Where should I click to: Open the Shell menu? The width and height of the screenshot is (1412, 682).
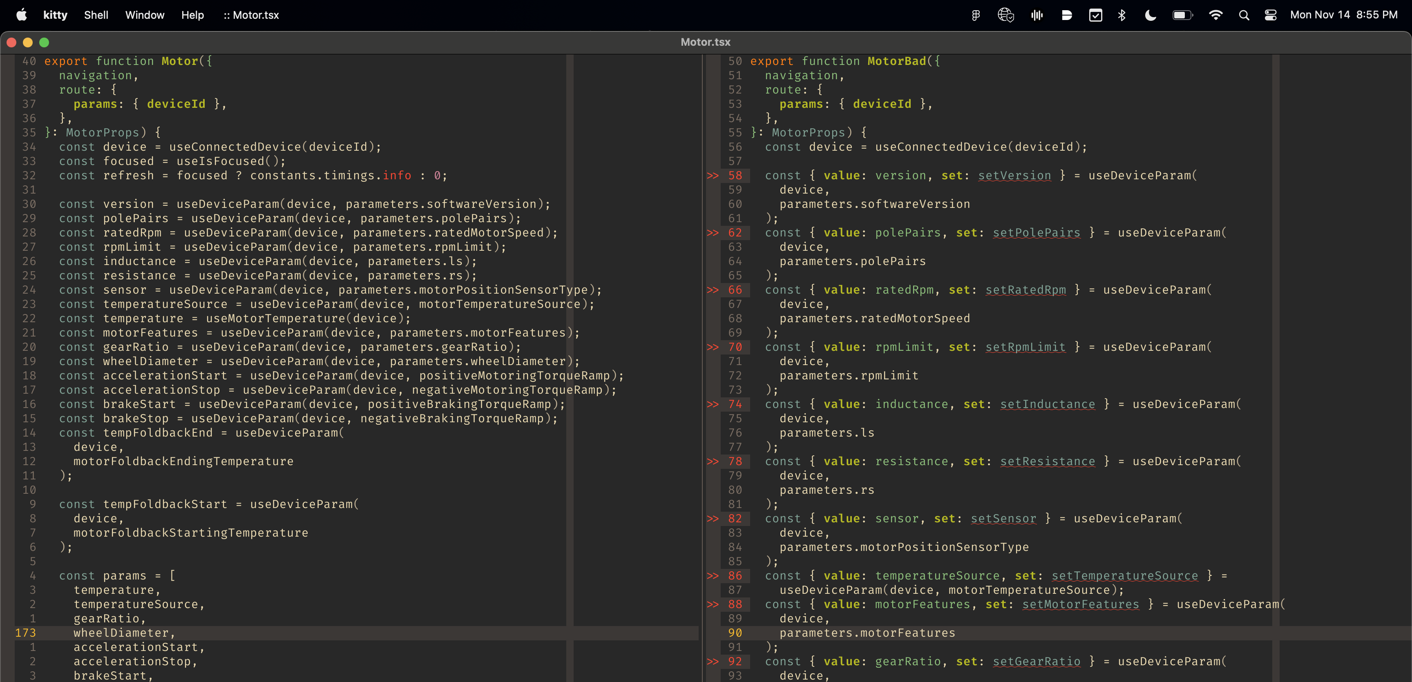pyautogui.click(x=96, y=15)
